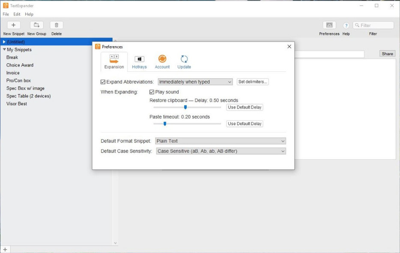The image size is (400, 253).
Task: Expand the (Untitled) group triangle
Action: [4, 42]
